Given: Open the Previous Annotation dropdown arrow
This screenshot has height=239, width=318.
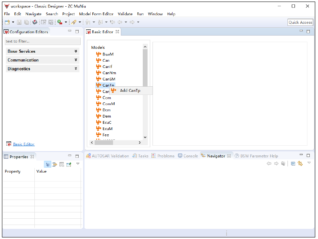Looking at the screenshot, I should click(106, 22).
